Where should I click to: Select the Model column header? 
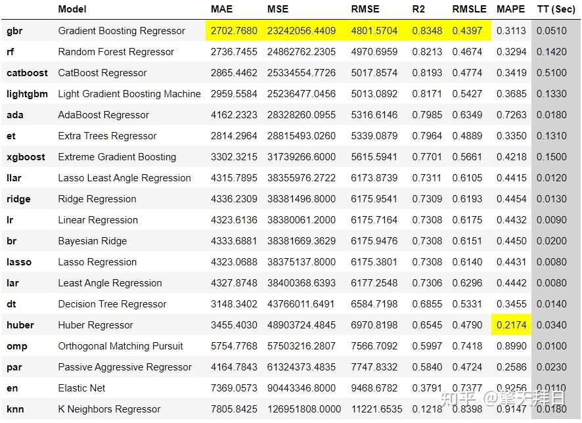pyautogui.click(x=72, y=9)
